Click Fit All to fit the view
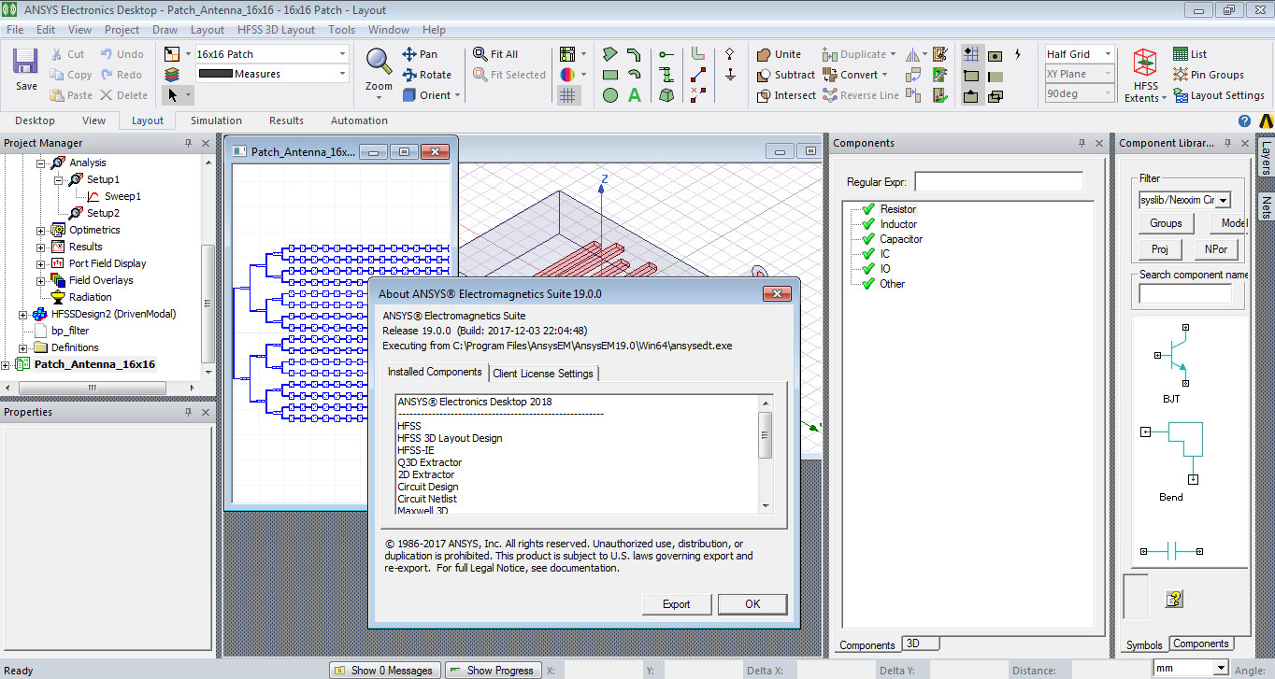Image resolution: width=1275 pixels, height=679 pixels. point(495,54)
